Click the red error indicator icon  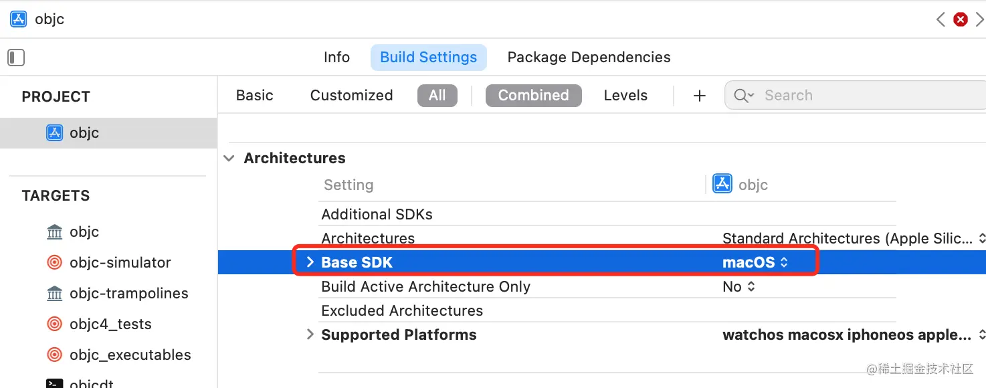pyautogui.click(x=961, y=19)
